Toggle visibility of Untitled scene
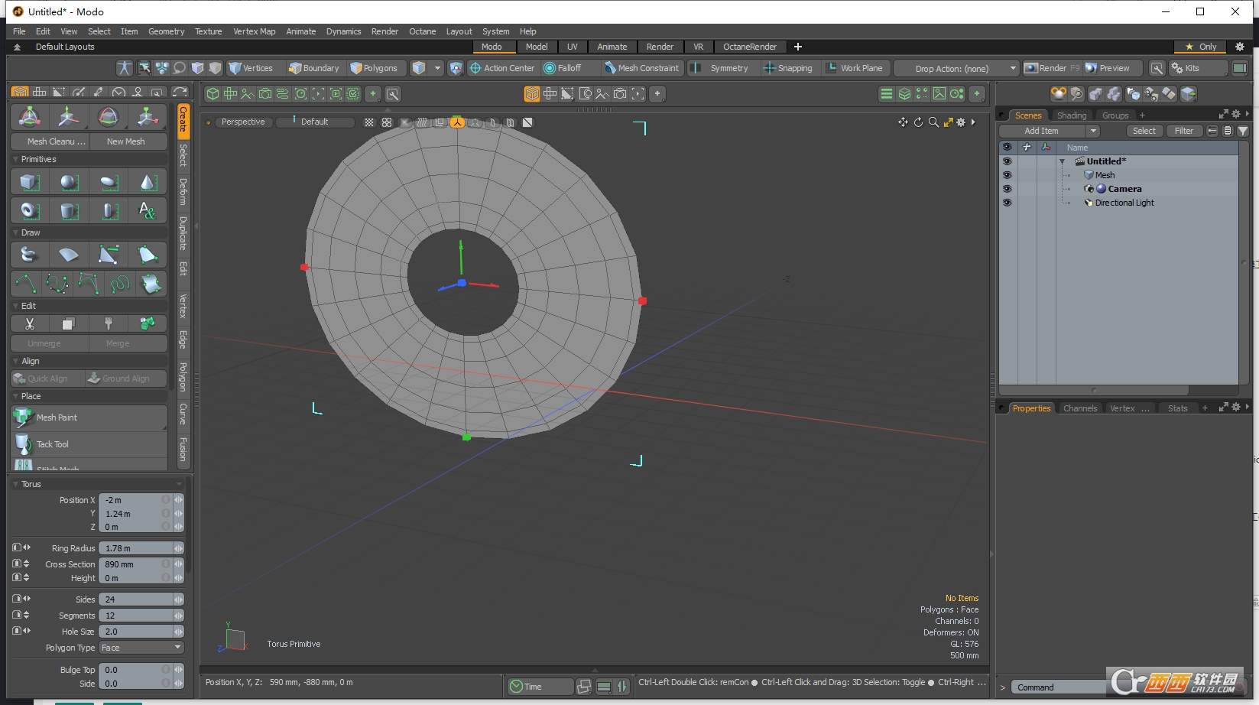Viewport: 1259px width, 705px height. [x=1007, y=161]
